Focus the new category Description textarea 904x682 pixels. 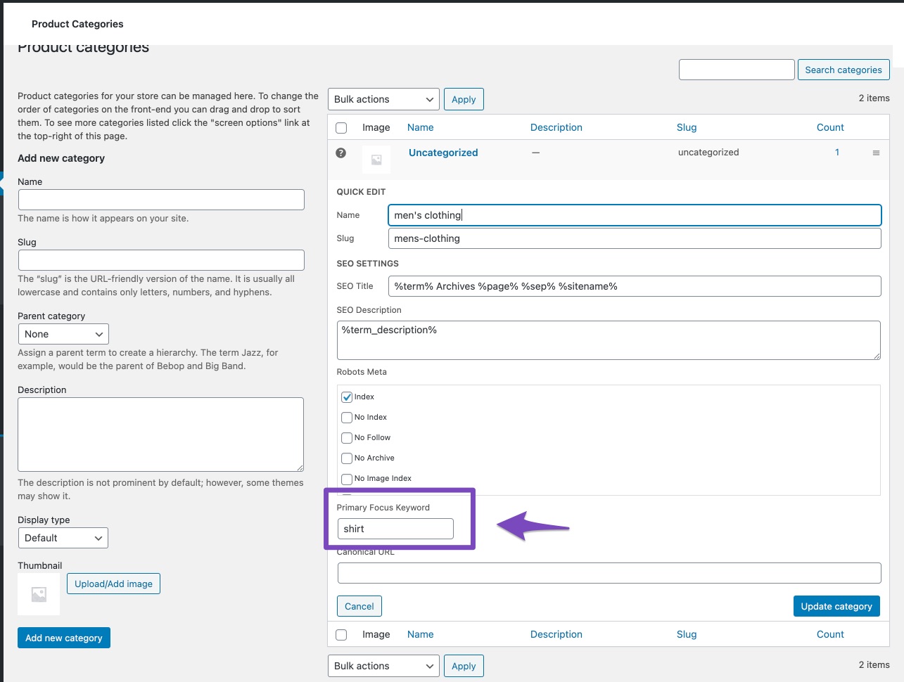pyautogui.click(x=161, y=435)
